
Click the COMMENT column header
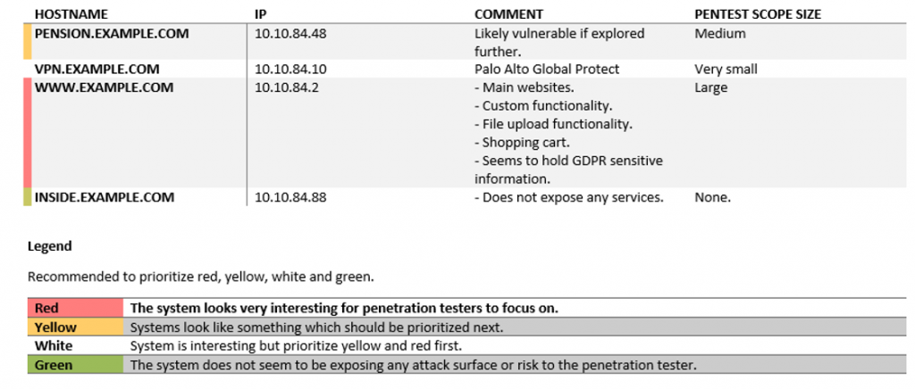(508, 14)
